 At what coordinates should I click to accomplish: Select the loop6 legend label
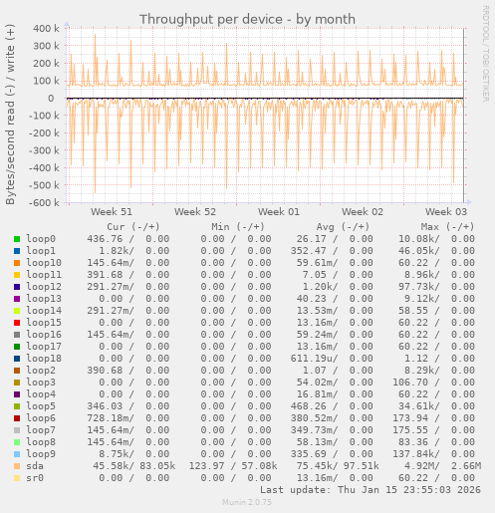tap(41, 418)
